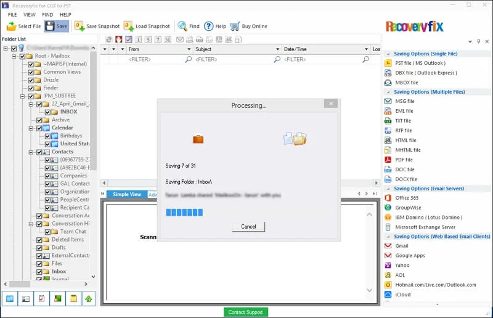Uncheck the Archive folder checkbox

[39, 120]
